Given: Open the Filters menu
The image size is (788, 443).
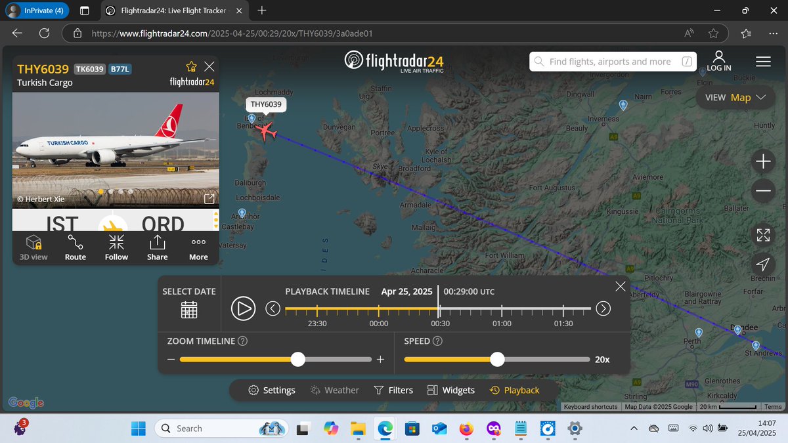Looking at the screenshot, I should 393,390.
